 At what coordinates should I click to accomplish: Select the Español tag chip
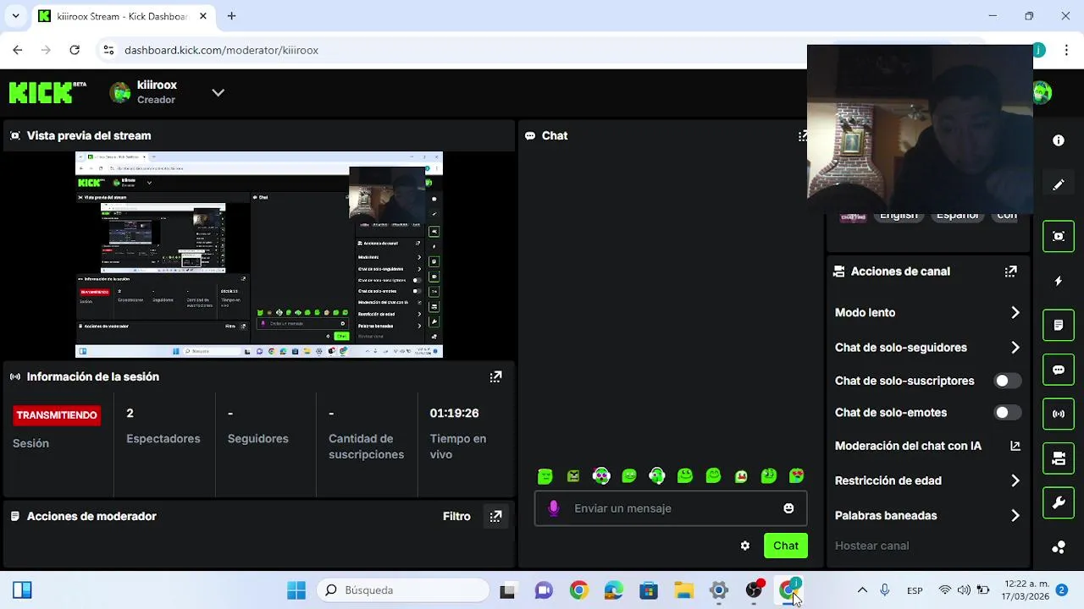(x=957, y=216)
